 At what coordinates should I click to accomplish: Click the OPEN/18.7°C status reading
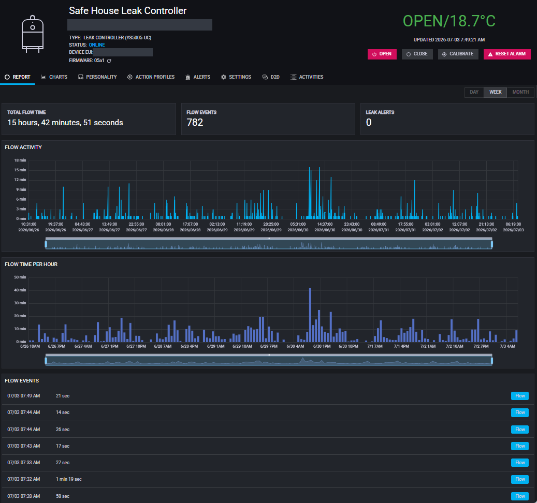pos(449,21)
